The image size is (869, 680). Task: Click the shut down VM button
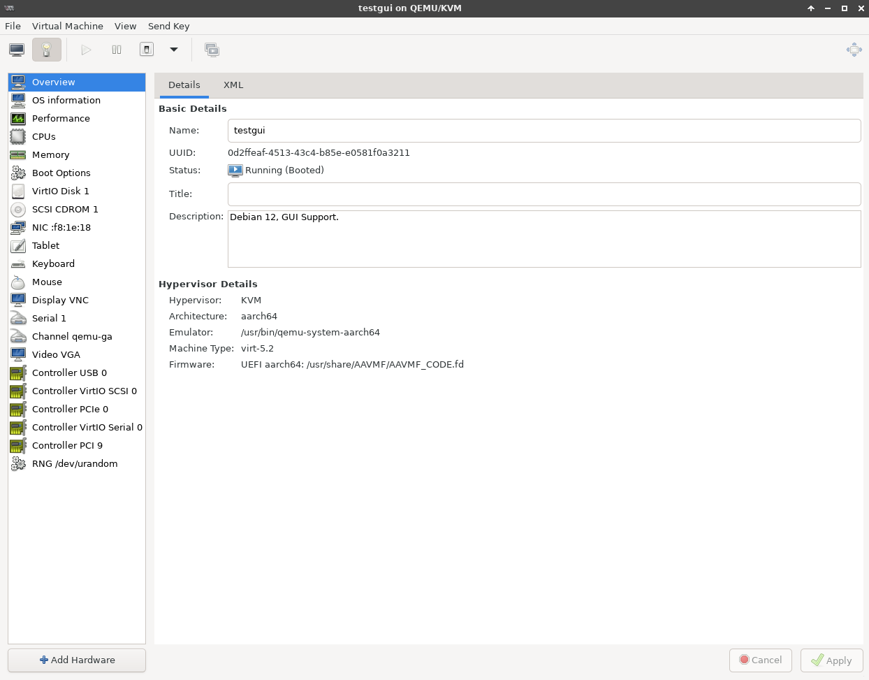click(x=147, y=50)
